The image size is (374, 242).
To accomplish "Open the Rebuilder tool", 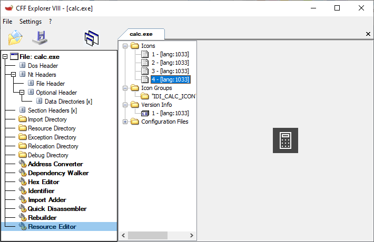I will pyautogui.click(x=43, y=217).
